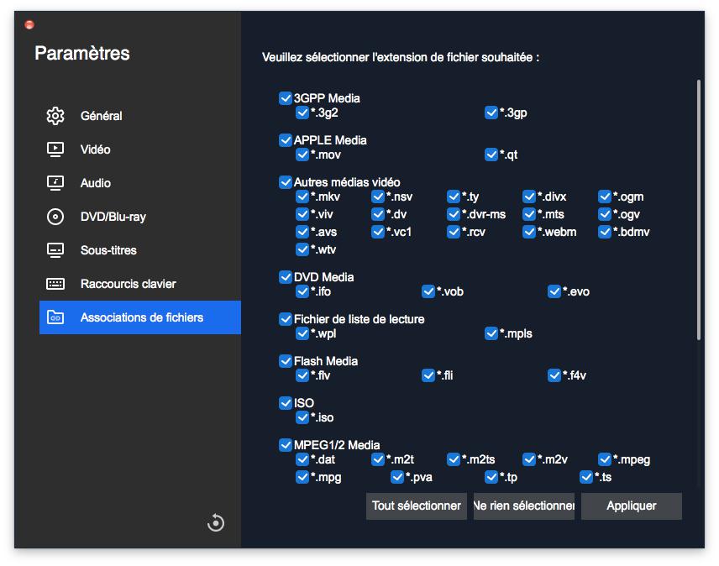The height and width of the screenshot is (566, 719).
Task: Toggle the *.webm file association checkbox
Action: pyautogui.click(x=529, y=232)
